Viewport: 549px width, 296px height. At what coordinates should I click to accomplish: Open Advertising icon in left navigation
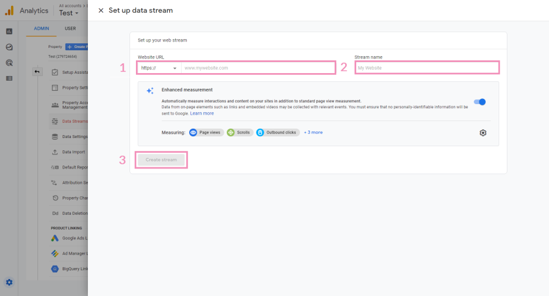tap(9, 63)
